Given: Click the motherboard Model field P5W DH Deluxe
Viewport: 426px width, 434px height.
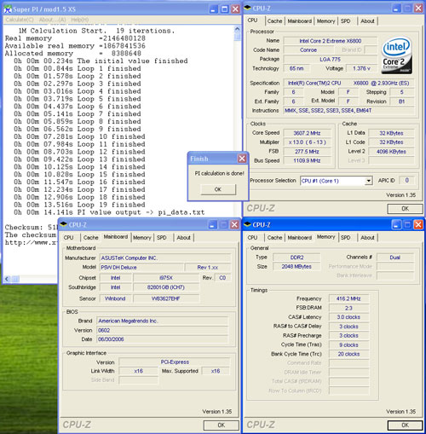Looking at the screenshot, I should pos(141,268).
